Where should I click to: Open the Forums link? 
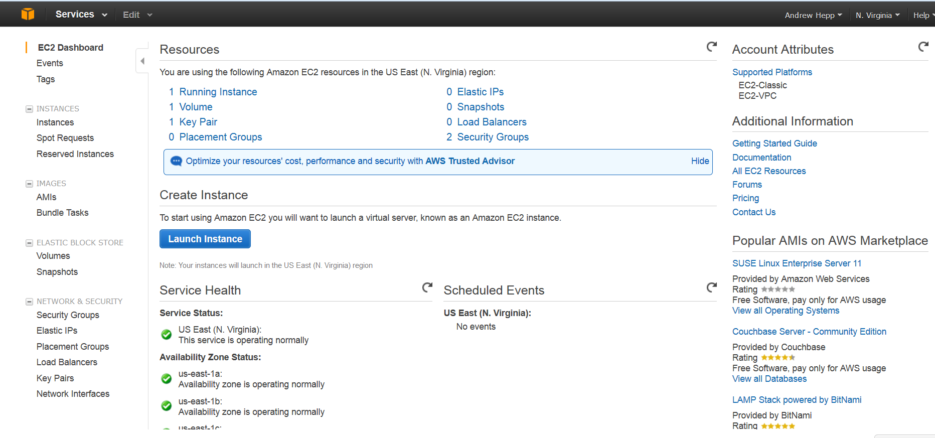[747, 185]
